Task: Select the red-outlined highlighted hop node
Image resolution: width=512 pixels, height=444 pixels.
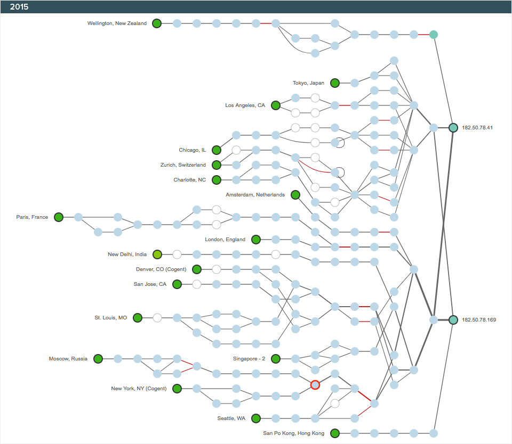Action: 315,385
